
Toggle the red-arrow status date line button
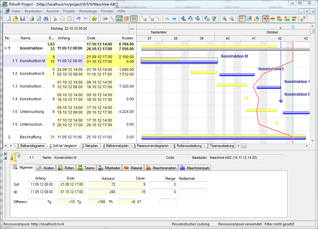point(266,19)
